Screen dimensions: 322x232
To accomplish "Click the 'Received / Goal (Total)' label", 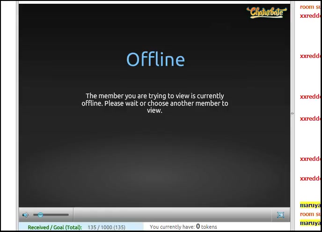I will tap(55, 227).
